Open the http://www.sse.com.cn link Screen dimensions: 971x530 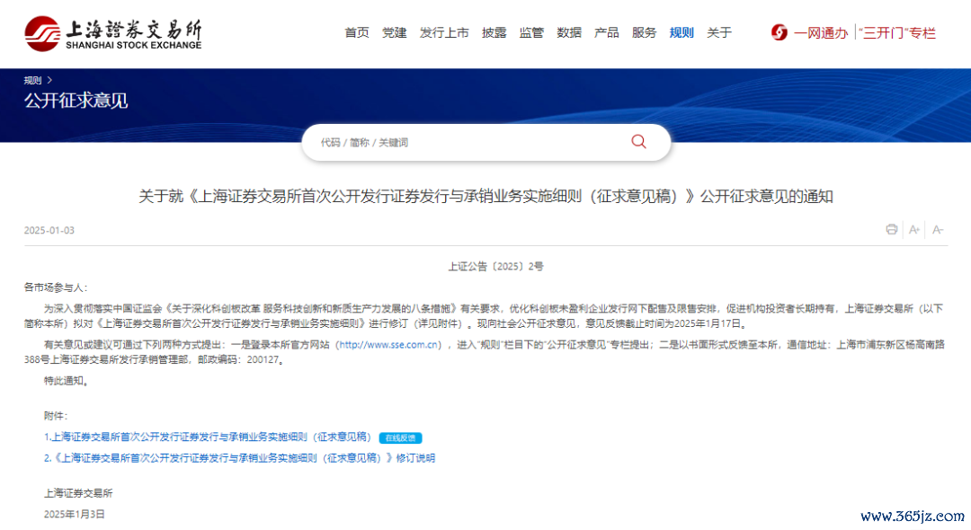389,344
